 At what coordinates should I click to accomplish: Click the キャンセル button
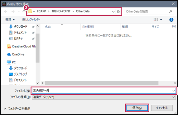(x=162, y=108)
